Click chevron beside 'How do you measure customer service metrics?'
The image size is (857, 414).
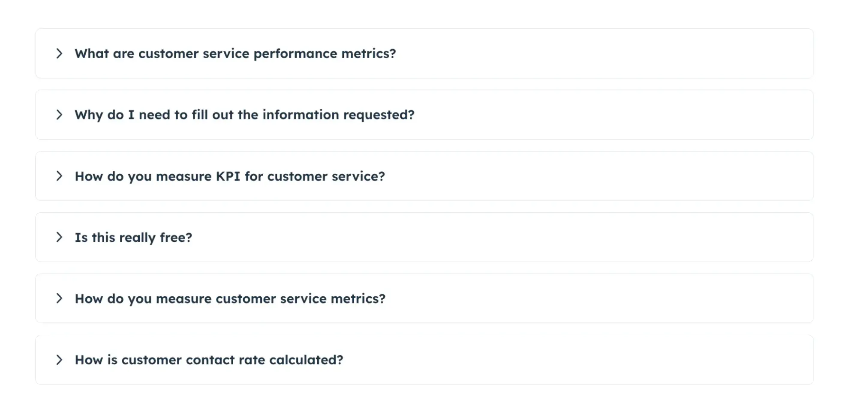[59, 298]
